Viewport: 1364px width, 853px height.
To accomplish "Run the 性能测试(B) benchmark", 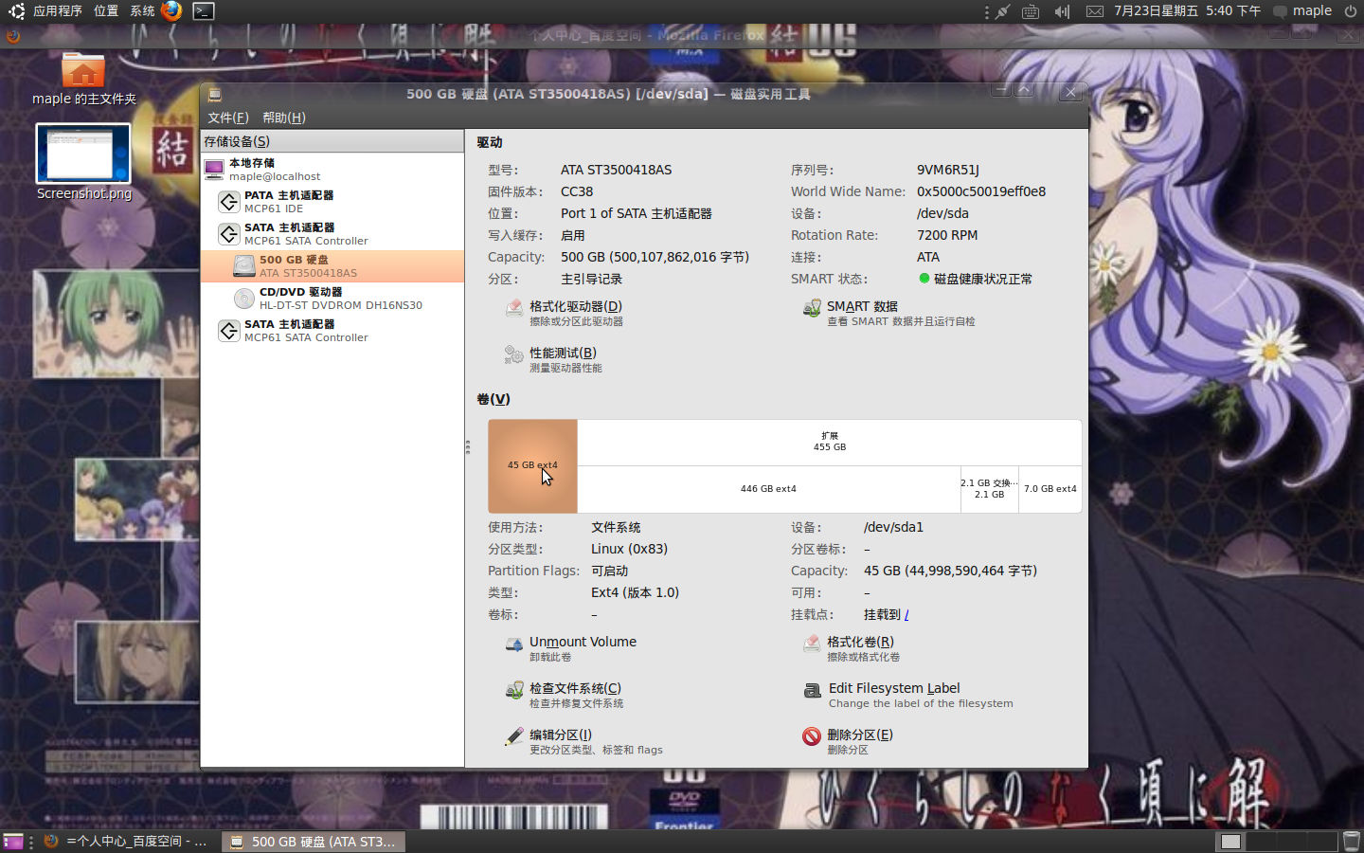I will tap(553, 359).
